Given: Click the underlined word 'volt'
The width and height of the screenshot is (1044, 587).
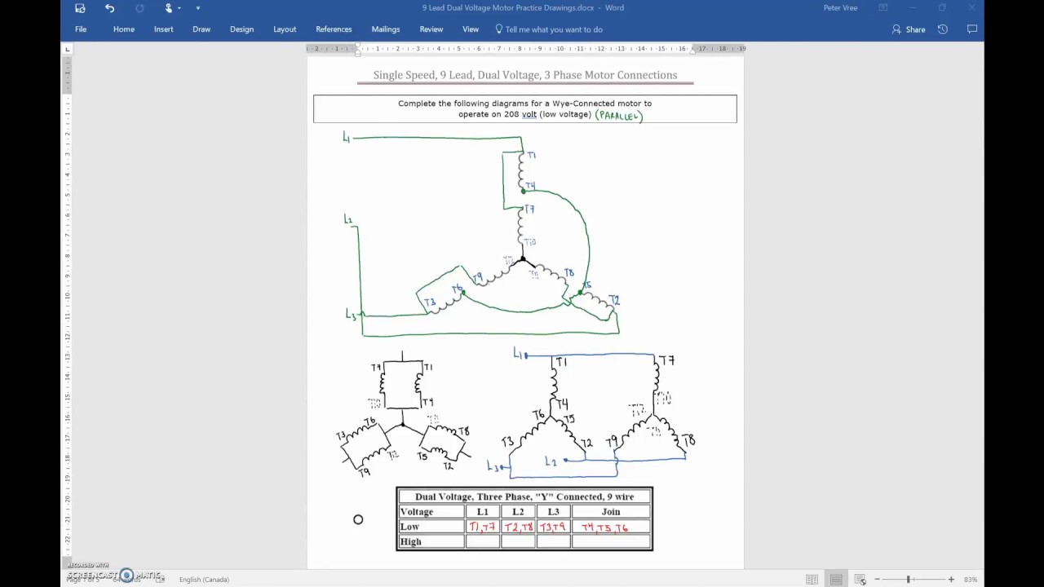Looking at the screenshot, I should coord(529,114).
